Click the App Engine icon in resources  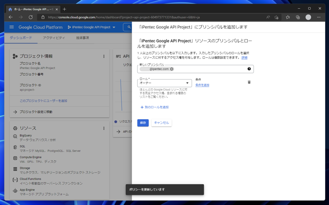pos(15,191)
